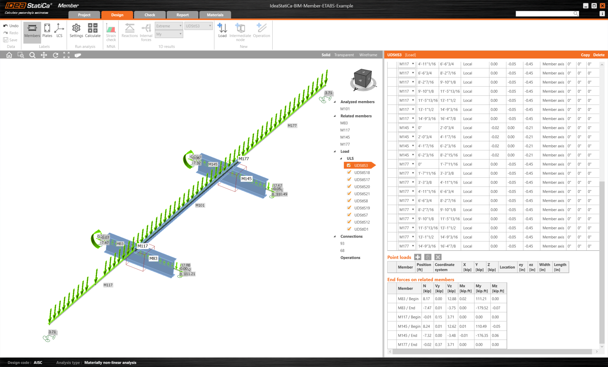Toggle the UDStlD1 load checkbox
The width and height of the screenshot is (608, 367).
(349, 229)
